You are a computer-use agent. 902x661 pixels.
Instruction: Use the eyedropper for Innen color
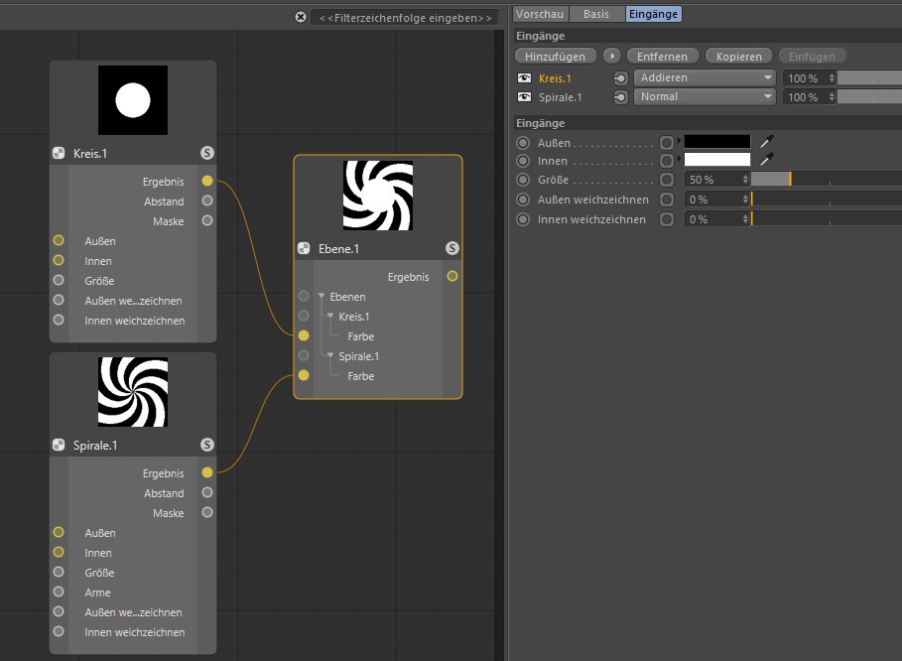tap(766, 160)
